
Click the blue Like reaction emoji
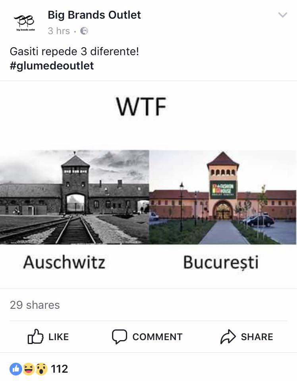16,369
